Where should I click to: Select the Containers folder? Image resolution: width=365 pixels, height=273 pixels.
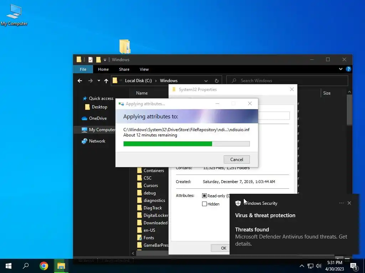[x=151, y=170]
